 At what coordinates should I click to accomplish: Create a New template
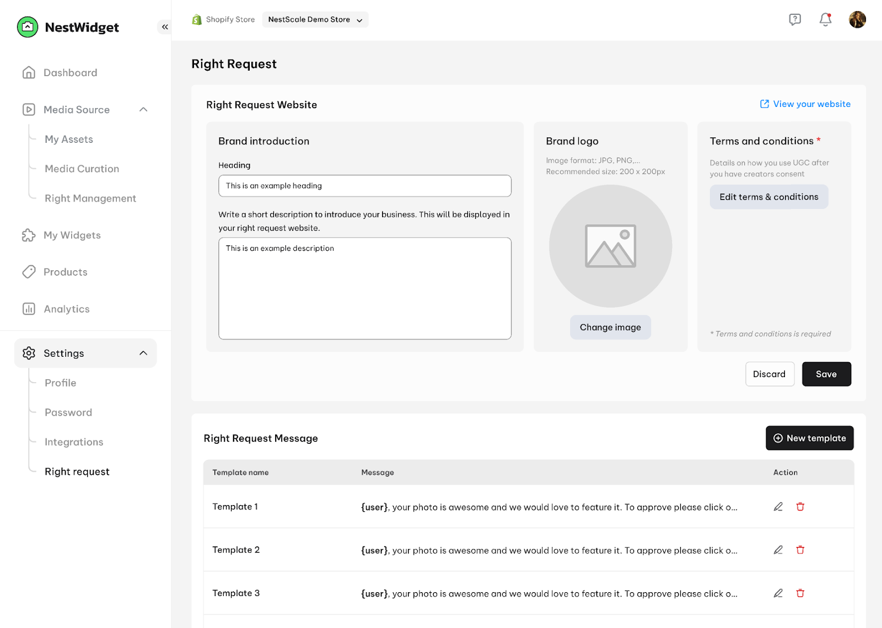pos(809,438)
